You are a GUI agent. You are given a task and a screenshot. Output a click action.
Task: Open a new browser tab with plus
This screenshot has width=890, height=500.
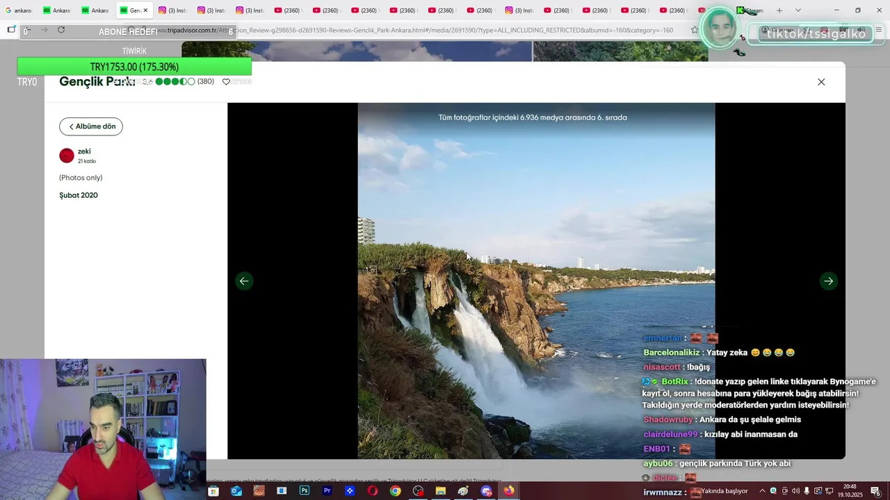(x=779, y=10)
